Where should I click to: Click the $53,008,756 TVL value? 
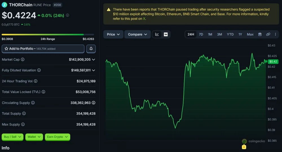85,92
